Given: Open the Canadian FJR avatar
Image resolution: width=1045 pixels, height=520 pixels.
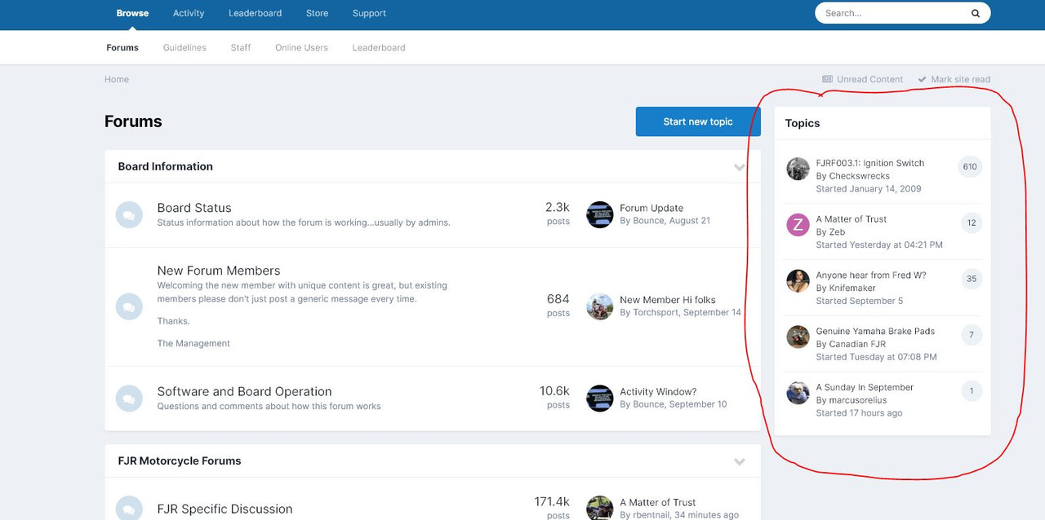Looking at the screenshot, I should coord(798,337).
